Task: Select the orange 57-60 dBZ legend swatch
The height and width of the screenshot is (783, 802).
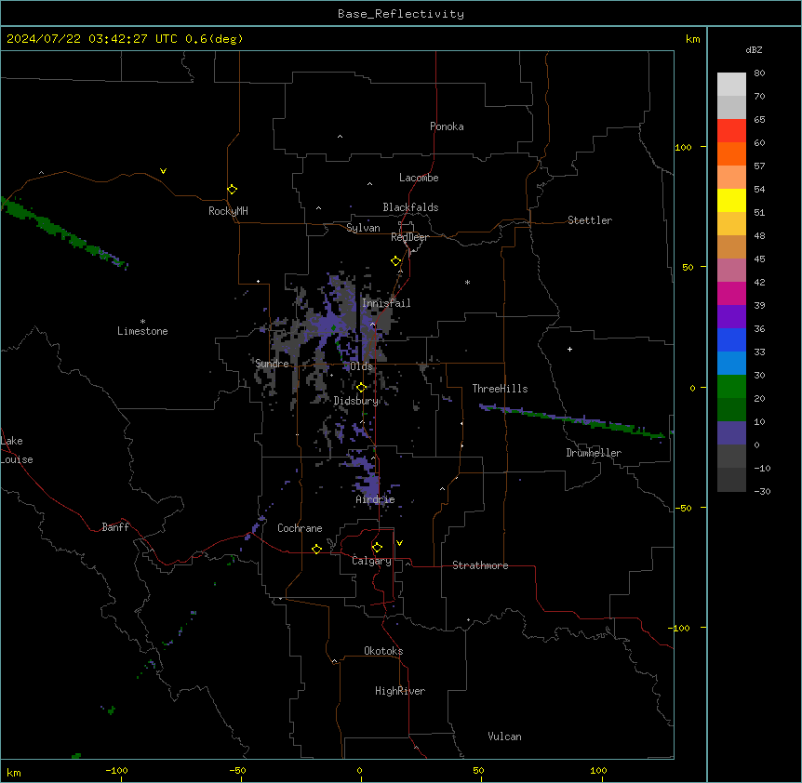Action: [731, 153]
